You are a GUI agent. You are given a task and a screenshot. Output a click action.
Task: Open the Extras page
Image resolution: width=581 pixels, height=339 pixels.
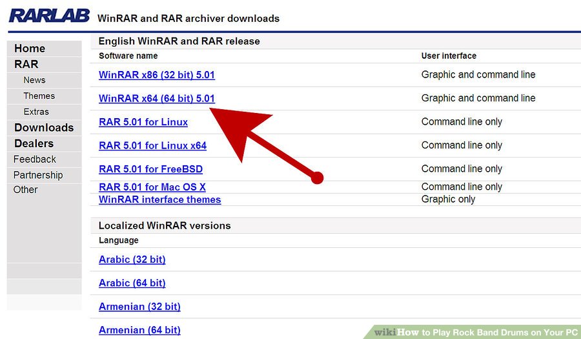point(36,112)
